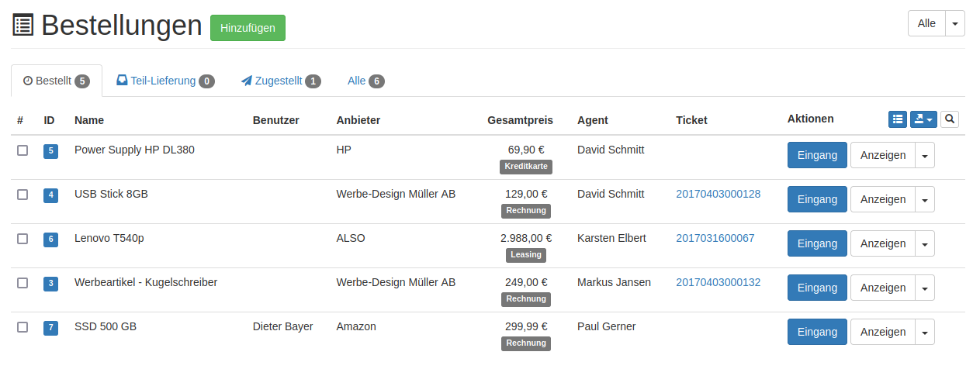The image size is (973, 369).
Task: Click the inbox icon on Teil-Lieferung tab
Action: tap(122, 81)
